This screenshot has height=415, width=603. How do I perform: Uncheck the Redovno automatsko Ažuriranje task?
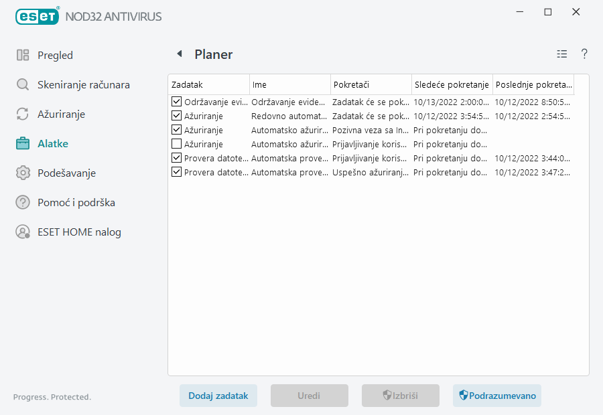point(177,115)
